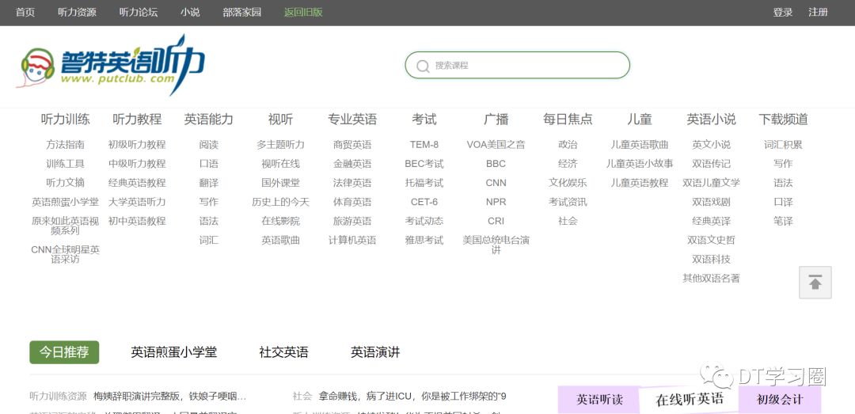
Task: Click 词汇 under 英语能力
Action: pyautogui.click(x=208, y=240)
